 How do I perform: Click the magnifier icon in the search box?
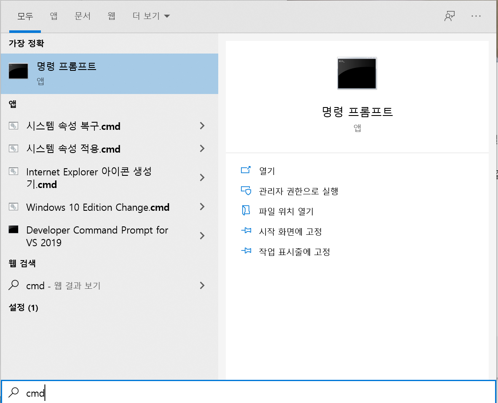tap(13, 392)
